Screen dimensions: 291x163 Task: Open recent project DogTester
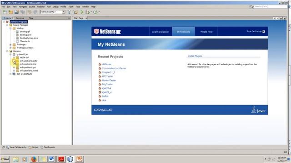coord(107,84)
